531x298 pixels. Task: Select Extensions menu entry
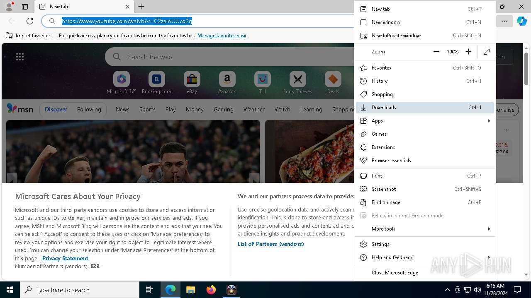425,147
